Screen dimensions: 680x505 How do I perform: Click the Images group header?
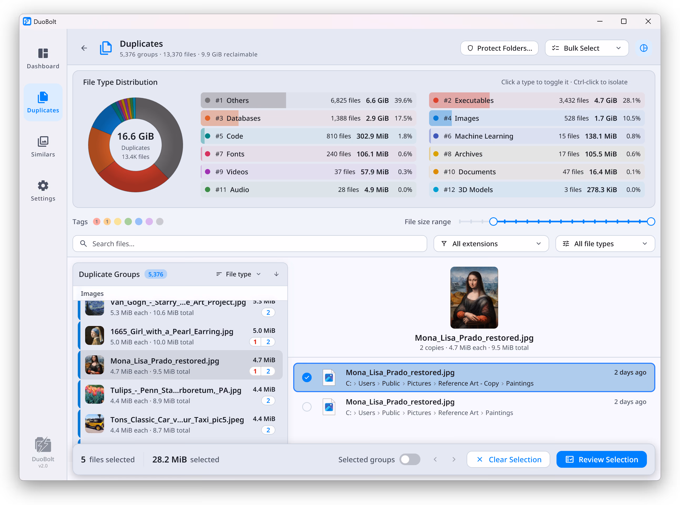180,293
